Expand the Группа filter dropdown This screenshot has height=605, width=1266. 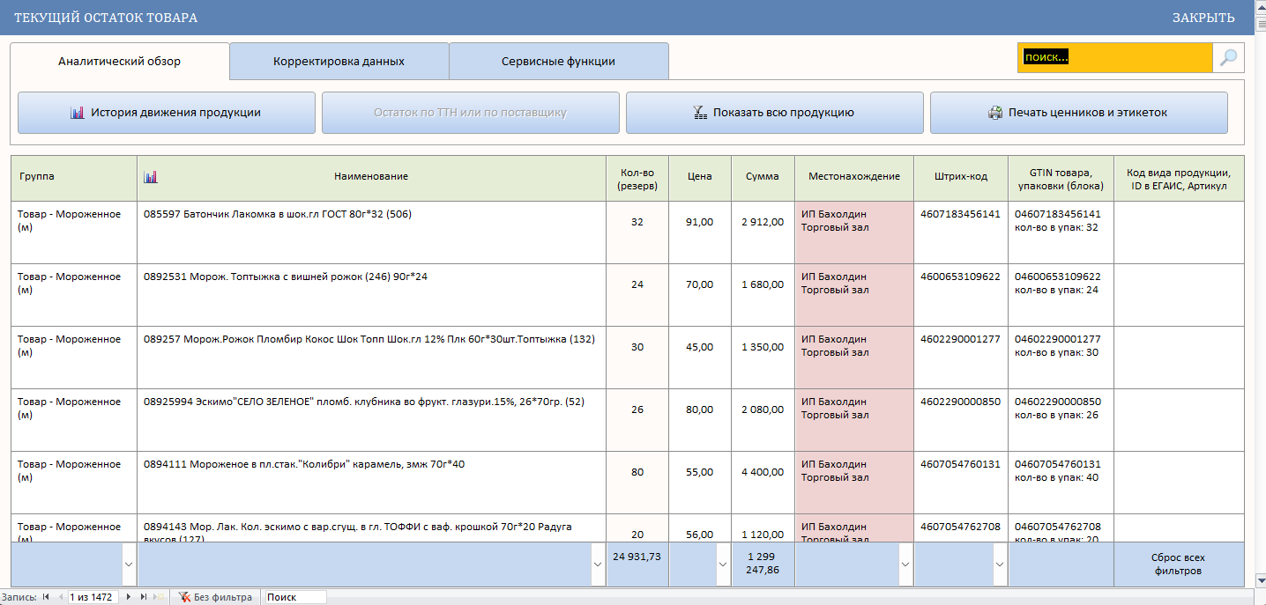click(129, 564)
